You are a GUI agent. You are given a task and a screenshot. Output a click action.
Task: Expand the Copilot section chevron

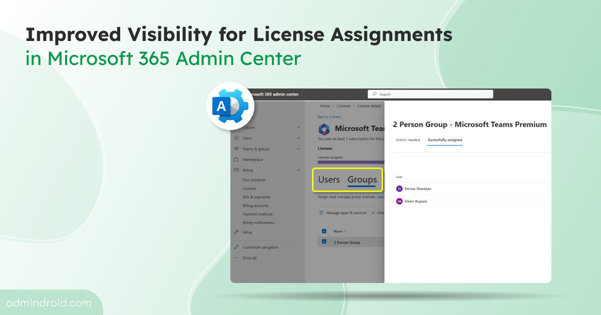[x=298, y=127]
